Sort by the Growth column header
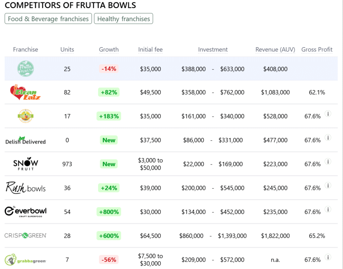 coord(109,50)
